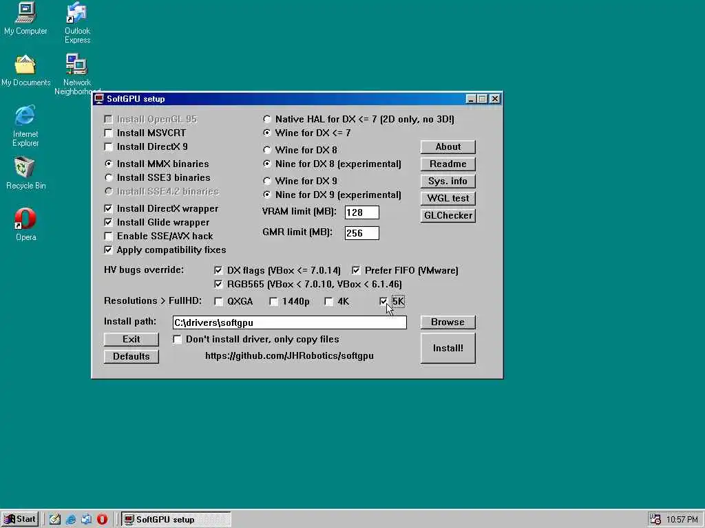705x528 pixels.
Task: Click the SoftGPU title bar icon
Action: pos(99,99)
